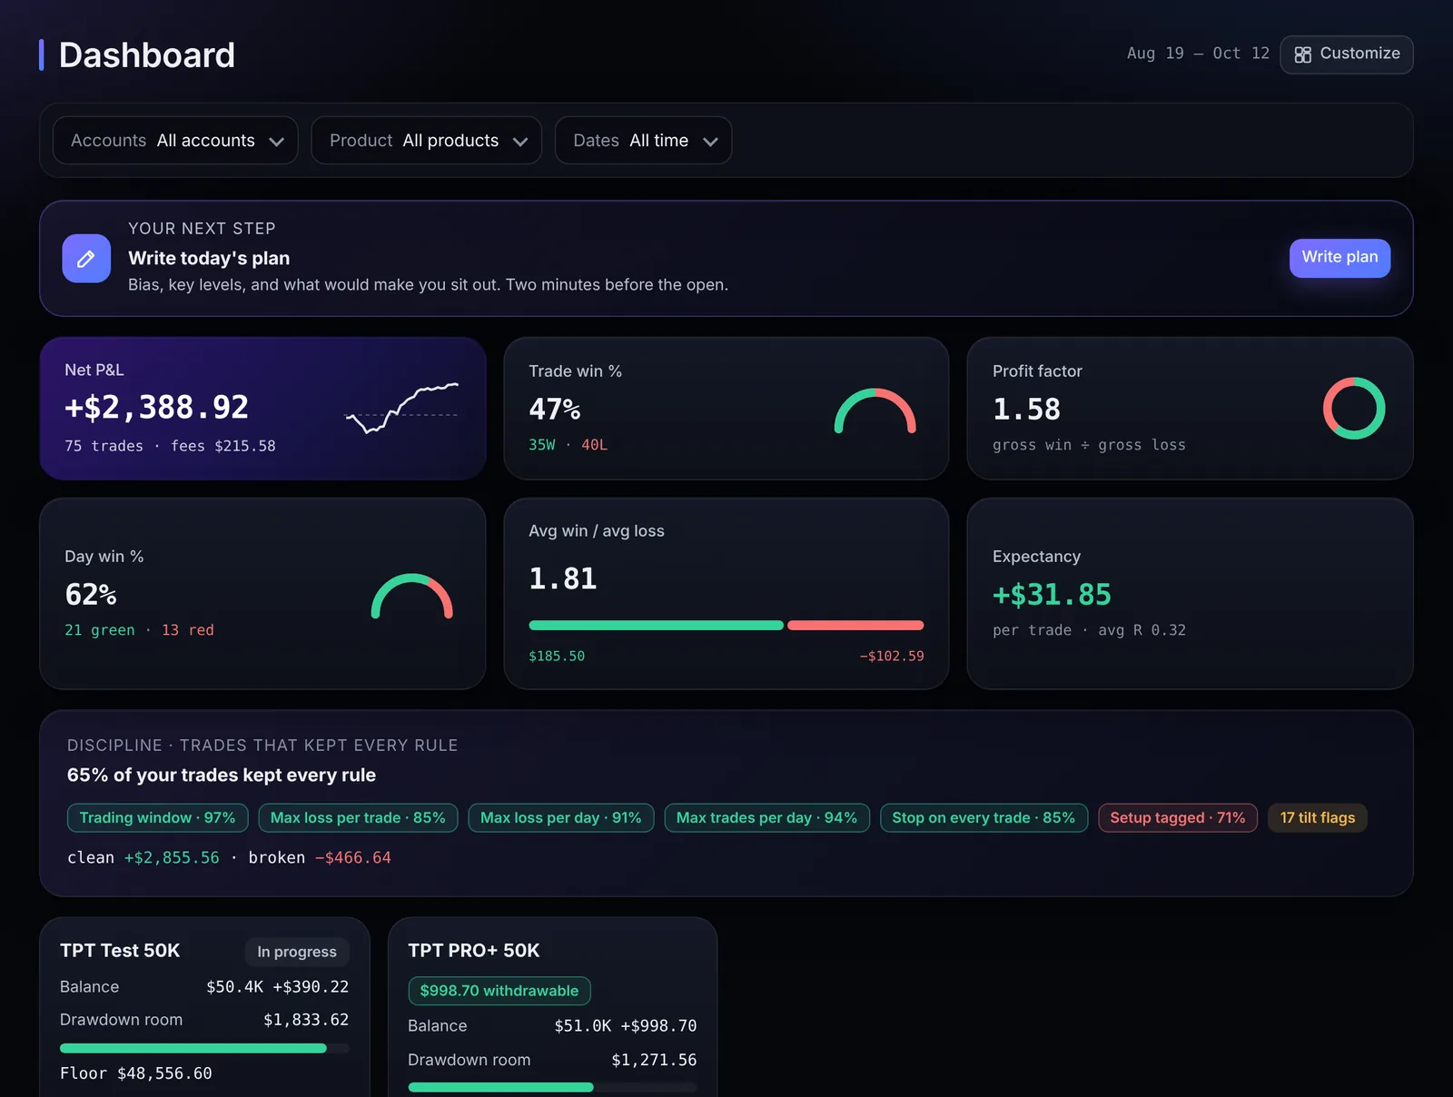Open the Customize dashboard button

click(x=1347, y=54)
